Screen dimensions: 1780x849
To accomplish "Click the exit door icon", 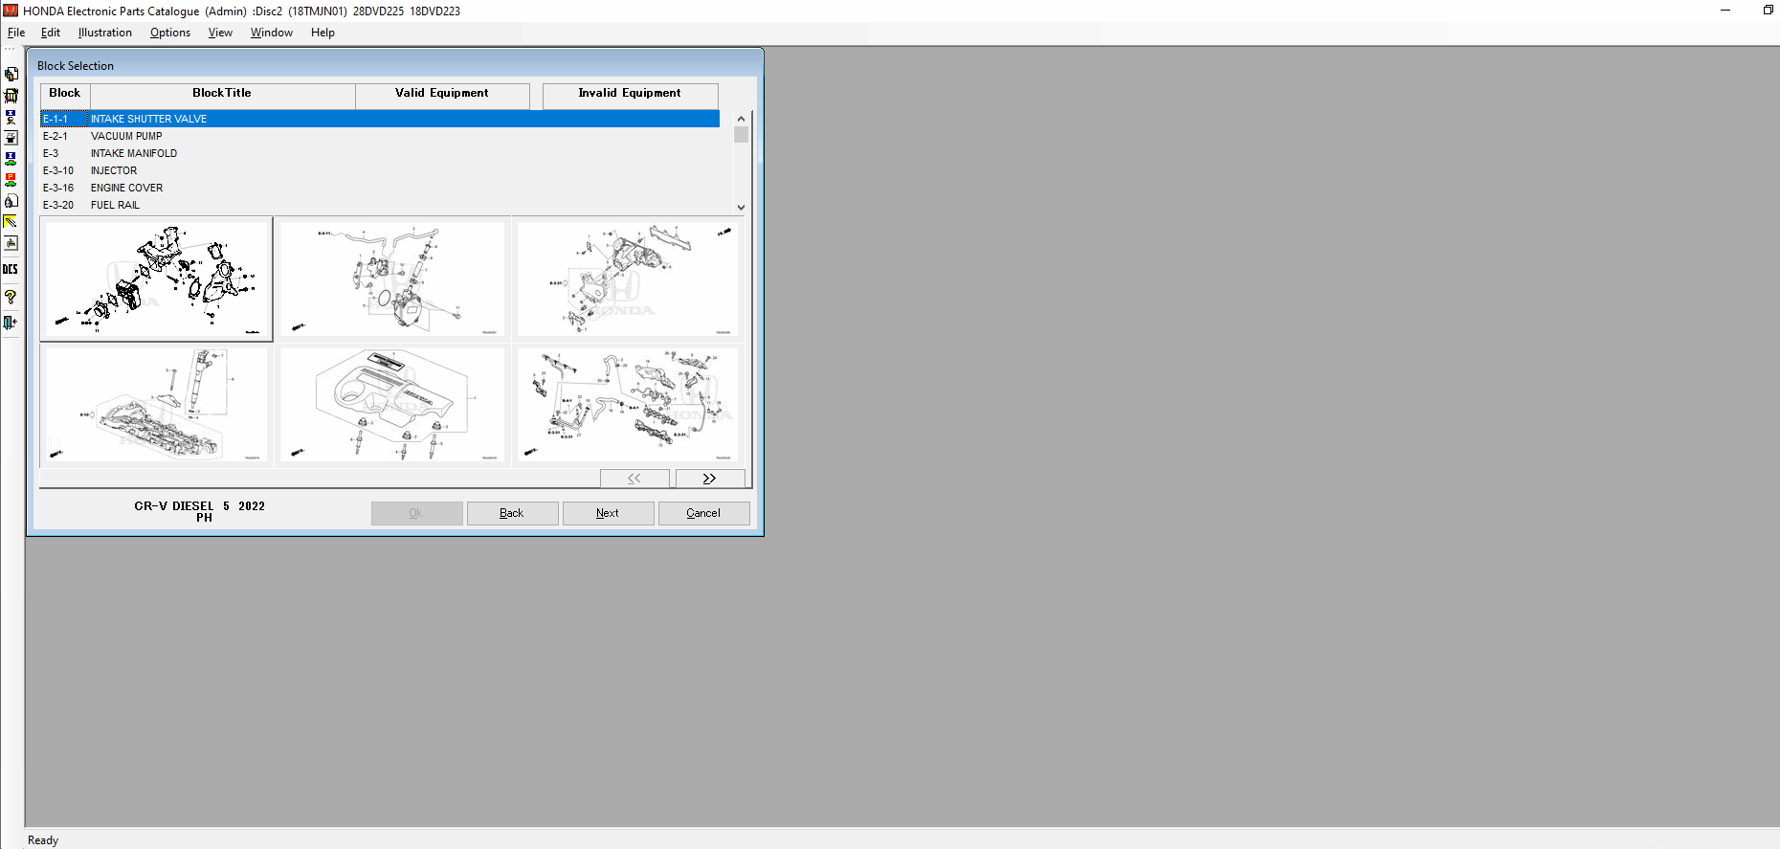I will (x=11, y=324).
